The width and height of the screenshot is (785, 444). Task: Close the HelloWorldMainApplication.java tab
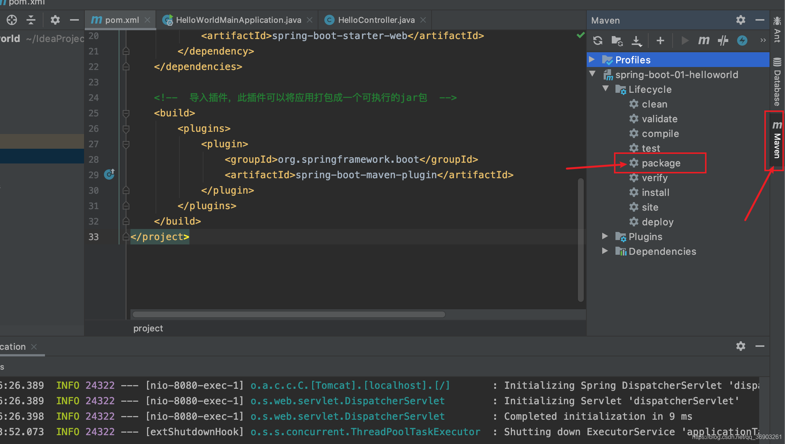[310, 20]
